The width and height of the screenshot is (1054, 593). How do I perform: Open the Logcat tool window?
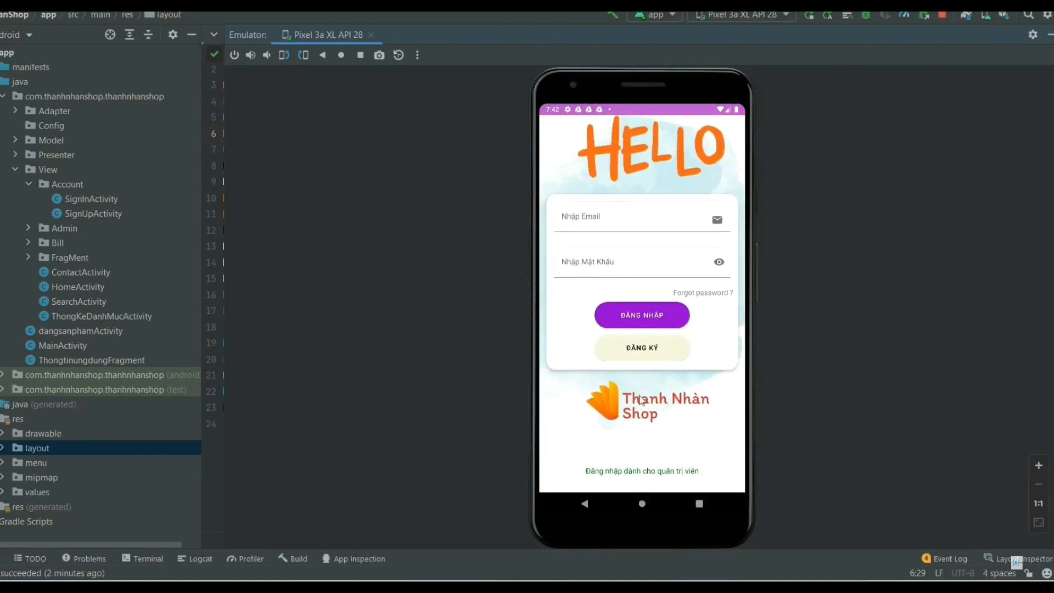point(195,558)
